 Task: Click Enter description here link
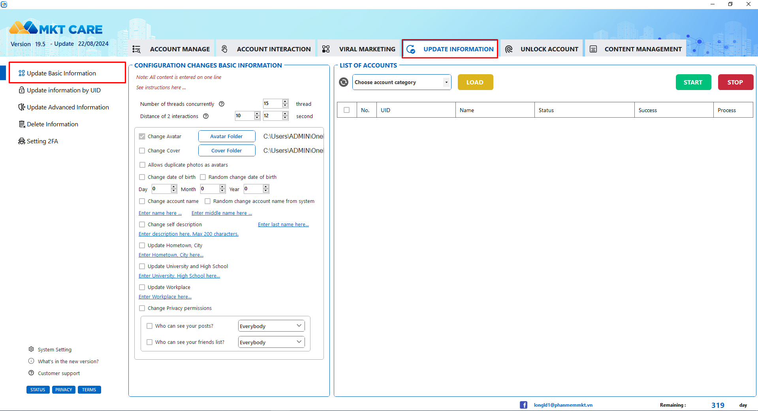(x=188, y=234)
